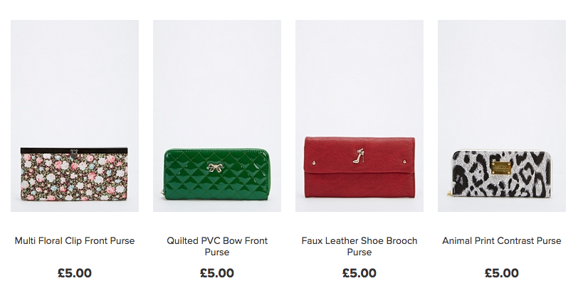
Task: Open Multi Floral Clip Front Purse link
Action: [x=75, y=240]
